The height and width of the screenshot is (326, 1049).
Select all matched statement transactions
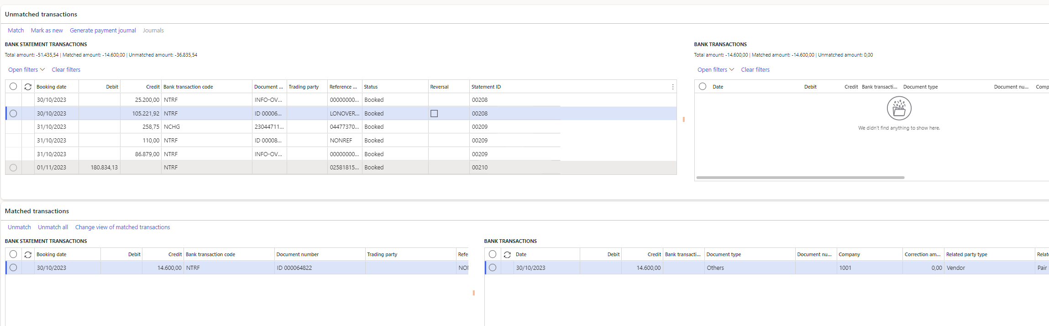tap(13, 254)
